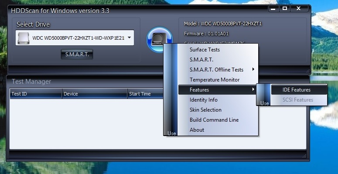Click the Test Manager resize grip corner
The width and height of the screenshot is (338, 174).
(x=304, y=156)
